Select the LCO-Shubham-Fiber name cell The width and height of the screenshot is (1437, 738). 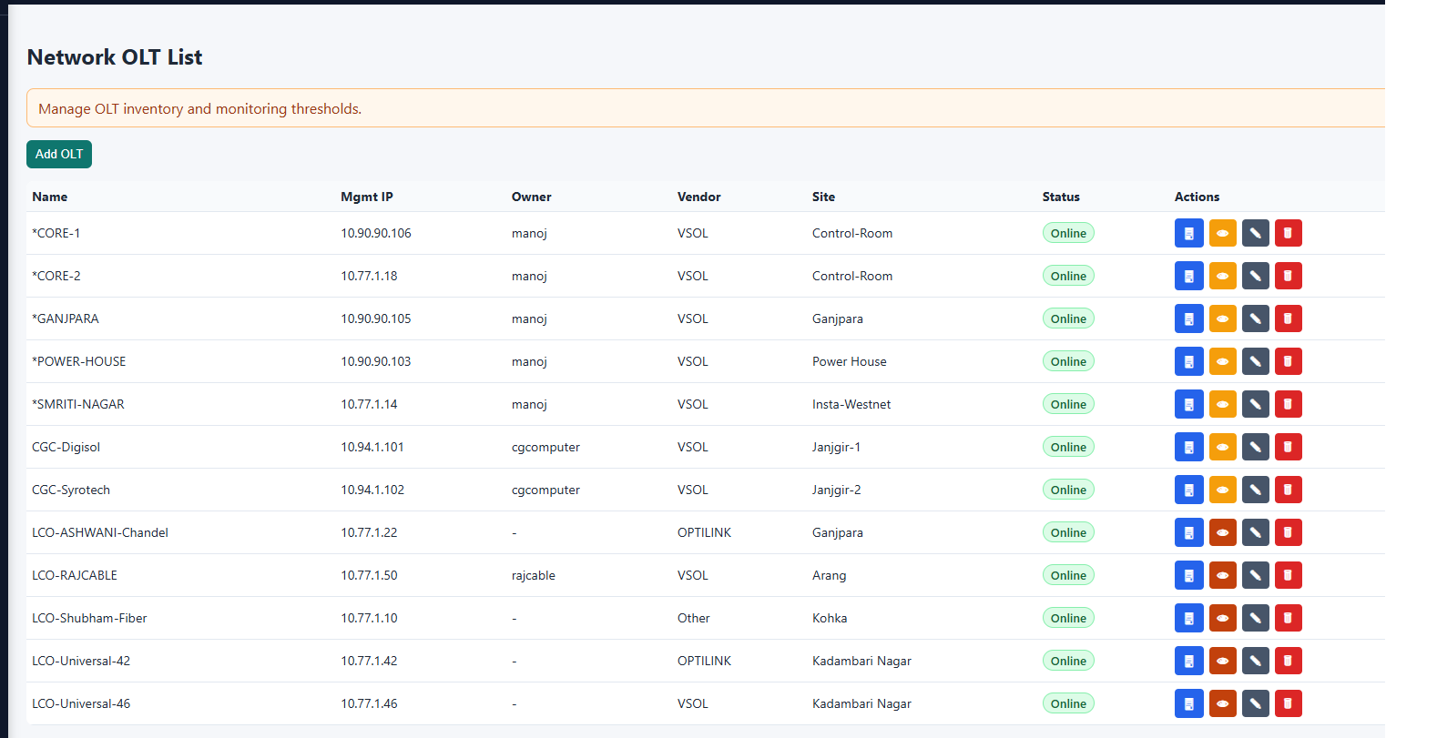coord(89,618)
